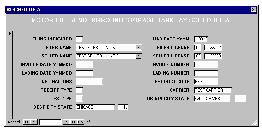This screenshot has width=262, height=132.
Task: Focus the FILING INDICATOR field
Action: (79, 39)
